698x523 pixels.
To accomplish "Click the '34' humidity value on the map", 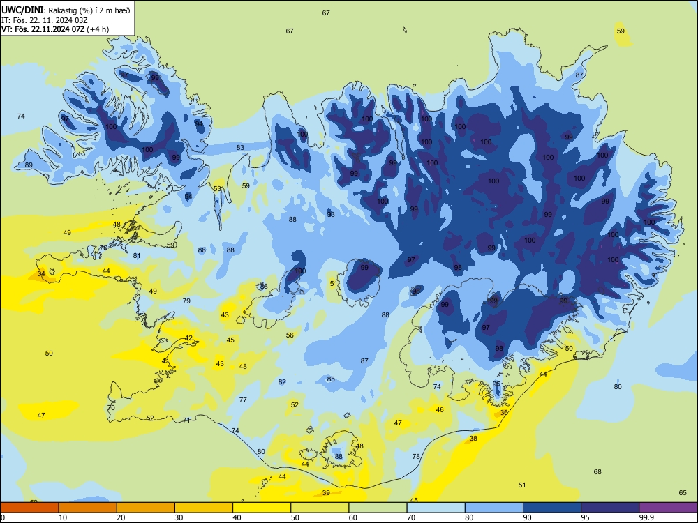I will (x=41, y=273).
